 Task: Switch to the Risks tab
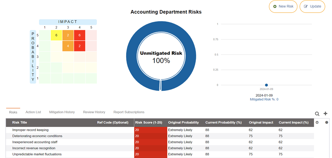13,112
